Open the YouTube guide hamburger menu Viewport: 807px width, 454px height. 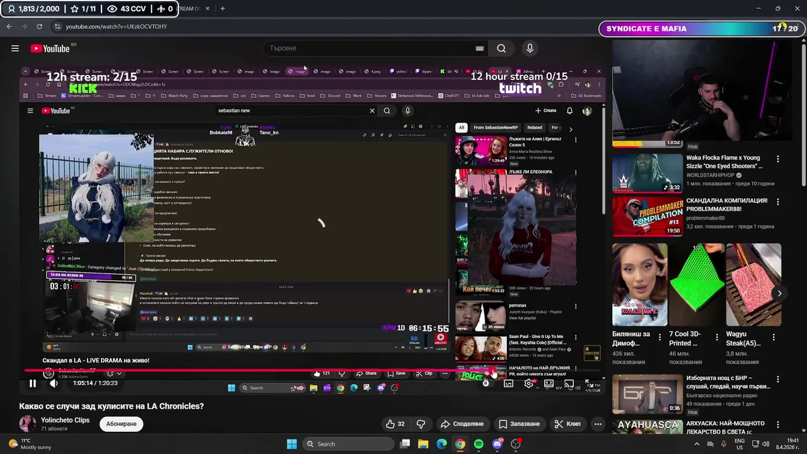click(x=15, y=49)
